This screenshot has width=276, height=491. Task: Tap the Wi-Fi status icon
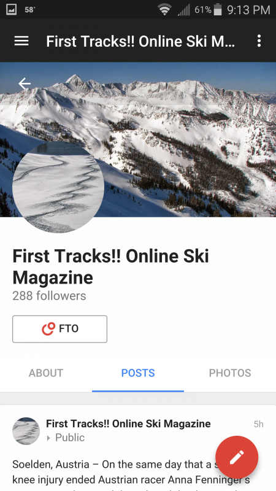(164, 10)
